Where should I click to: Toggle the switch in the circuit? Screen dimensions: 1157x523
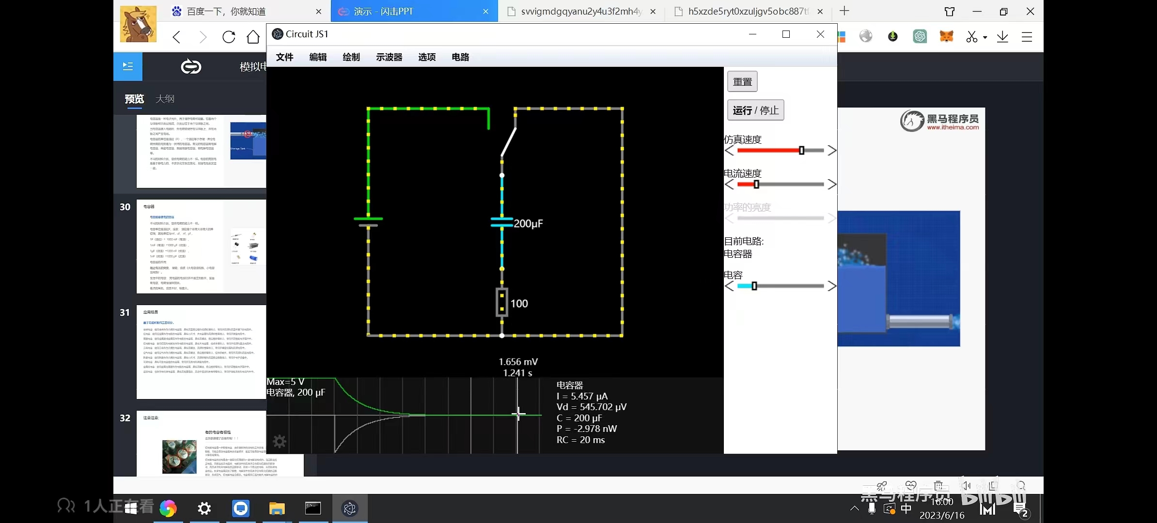click(x=508, y=141)
